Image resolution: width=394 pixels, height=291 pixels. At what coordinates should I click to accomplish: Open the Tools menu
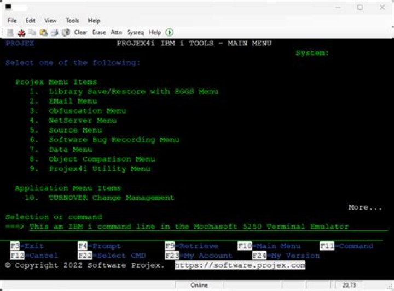tap(72, 21)
